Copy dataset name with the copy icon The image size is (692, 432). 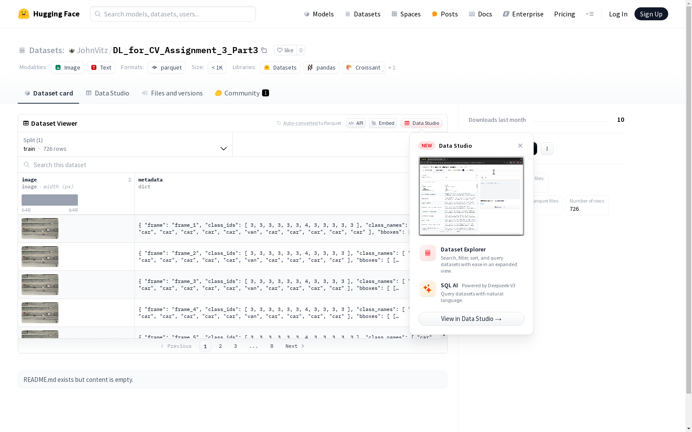264,50
